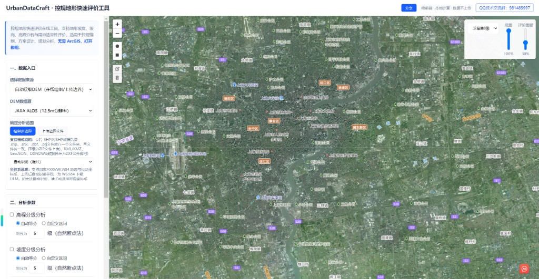Select the draw polygon tool
Screen dimensions: 539x279
pos(117,46)
